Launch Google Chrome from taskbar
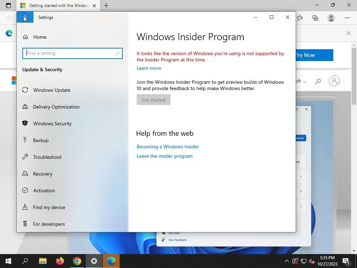357x268 pixels. tap(77, 261)
